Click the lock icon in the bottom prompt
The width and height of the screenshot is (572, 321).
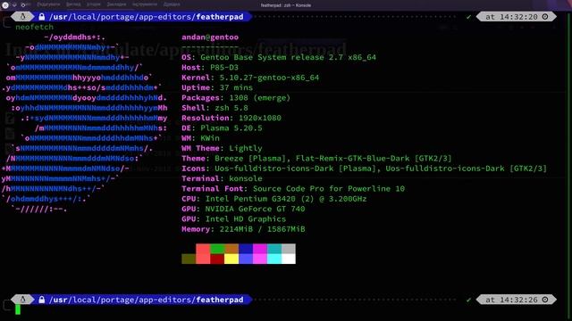[42, 300]
